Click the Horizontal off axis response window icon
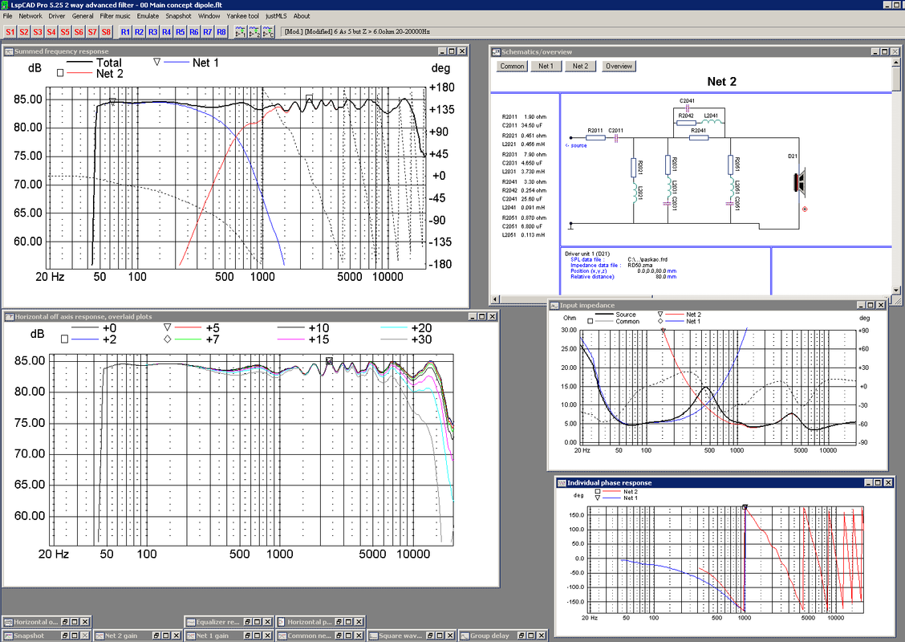 point(9,316)
